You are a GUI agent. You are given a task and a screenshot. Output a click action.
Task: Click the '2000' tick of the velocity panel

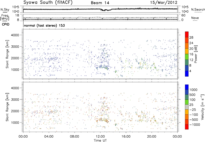tap(15, 111)
